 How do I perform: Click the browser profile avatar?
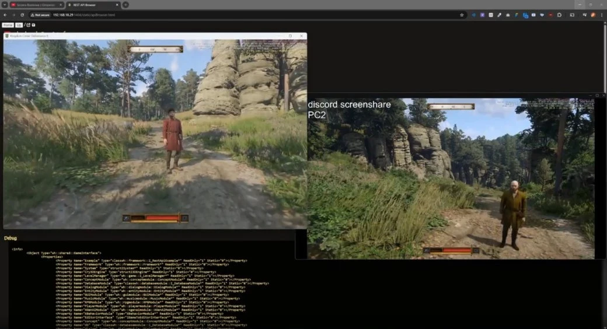click(592, 15)
